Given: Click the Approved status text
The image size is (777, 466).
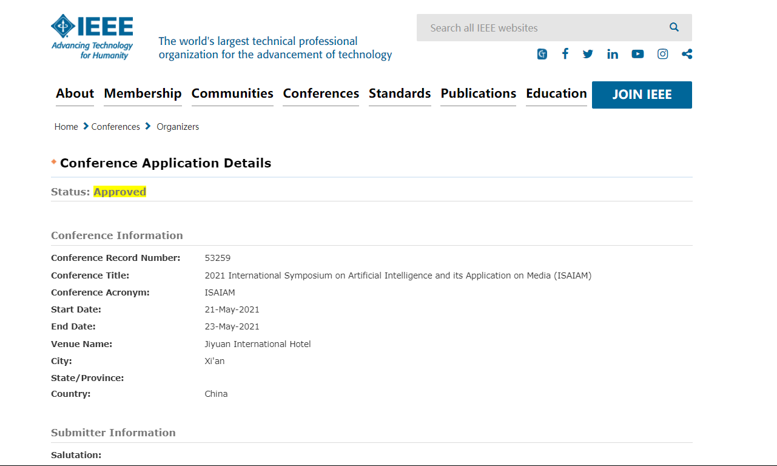Looking at the screenshot, I should point(119,192).
